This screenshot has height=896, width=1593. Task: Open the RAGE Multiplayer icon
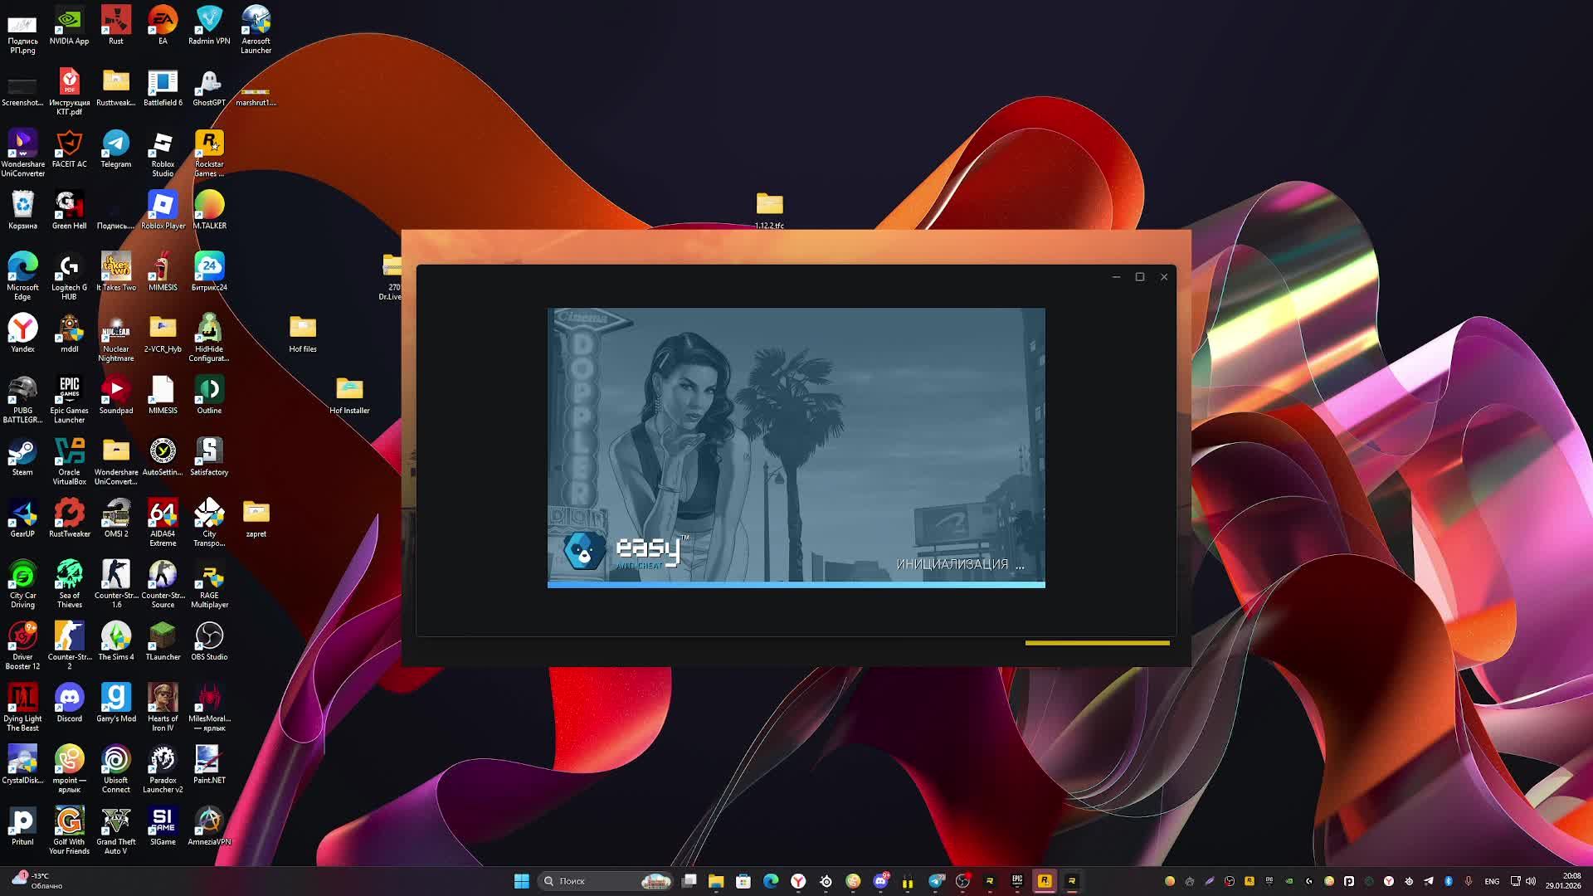pos(209,577)
